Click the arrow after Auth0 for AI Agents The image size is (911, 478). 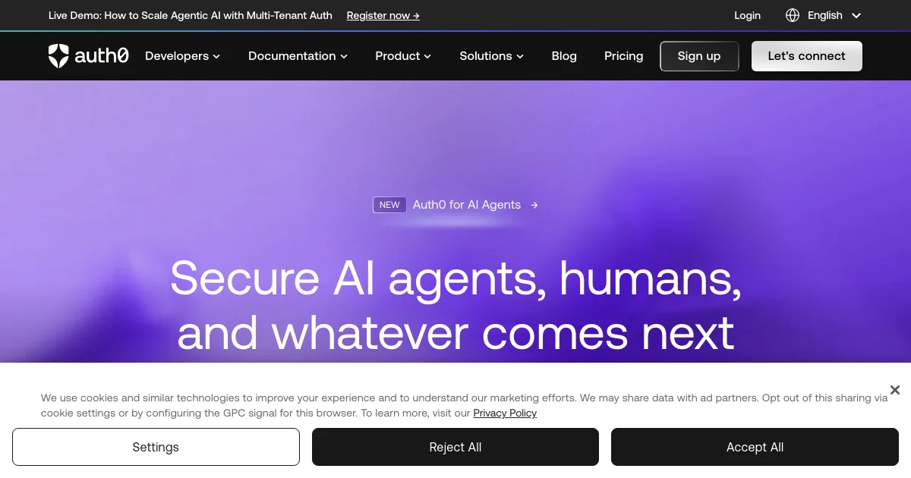coord(534,205)
